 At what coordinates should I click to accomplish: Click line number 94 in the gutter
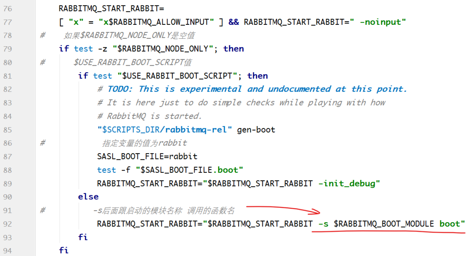point(8,251)
